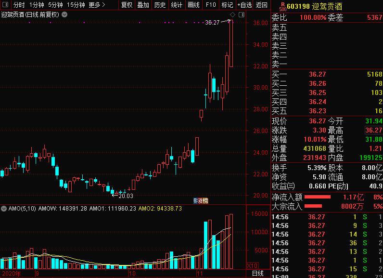This screenshot has width=383, height=278.
Task: Click the R500 badge beside stock code
Action: (x=282, y=6)
